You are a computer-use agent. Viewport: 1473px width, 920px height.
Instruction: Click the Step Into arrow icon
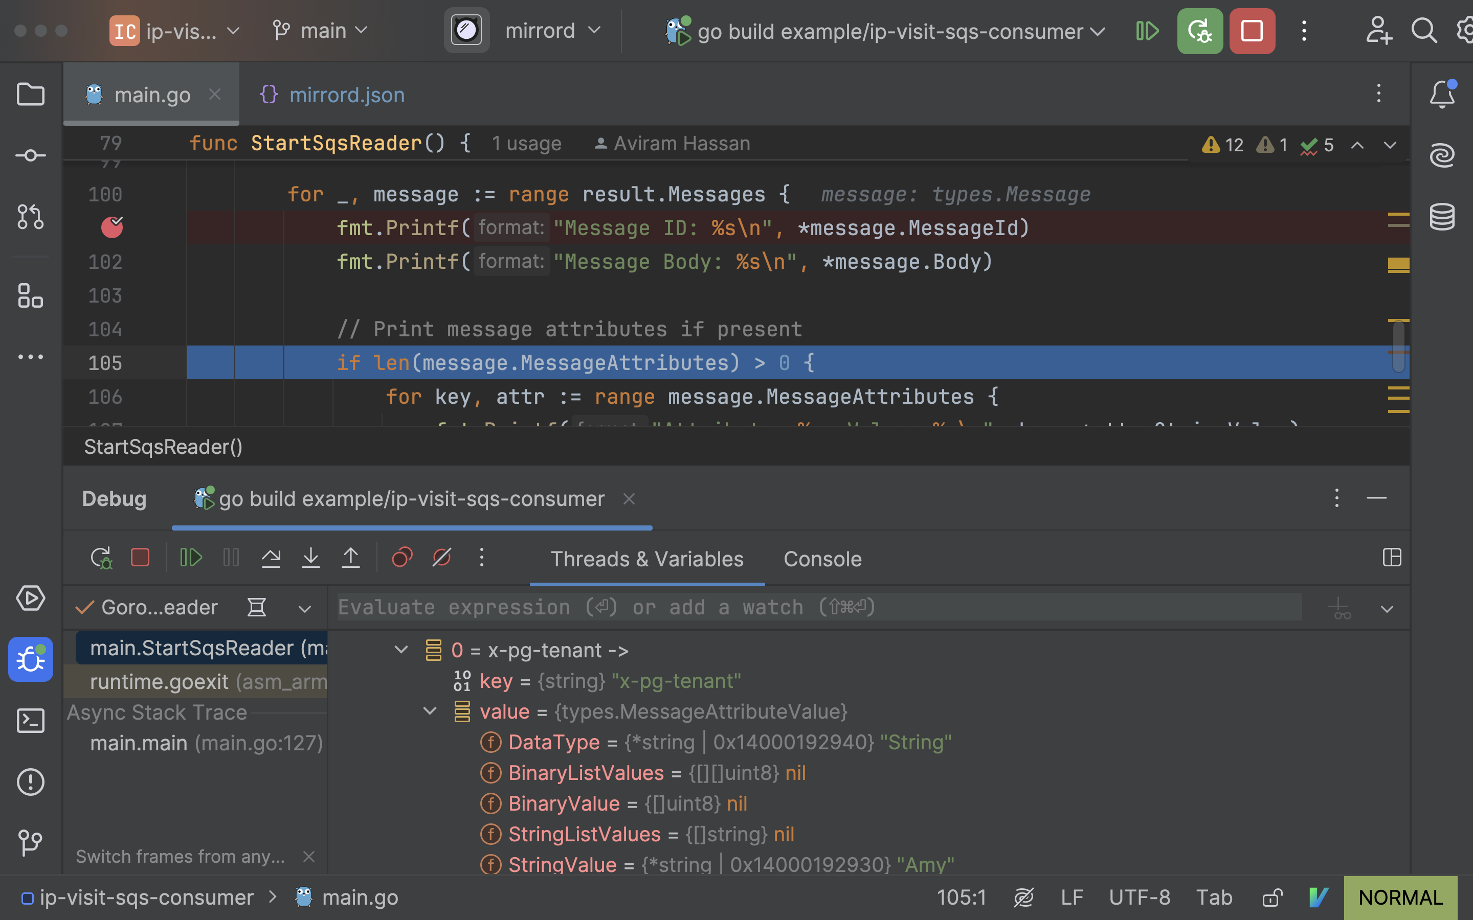[311, 557]
